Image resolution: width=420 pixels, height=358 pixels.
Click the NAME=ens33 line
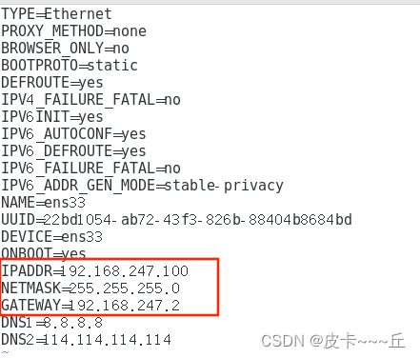coord(44,203)
